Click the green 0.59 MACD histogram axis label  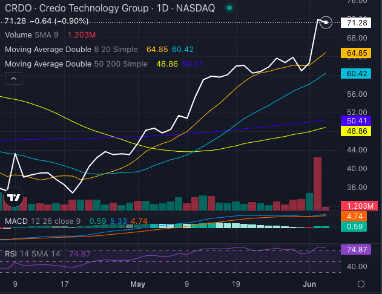coord(354,227)
